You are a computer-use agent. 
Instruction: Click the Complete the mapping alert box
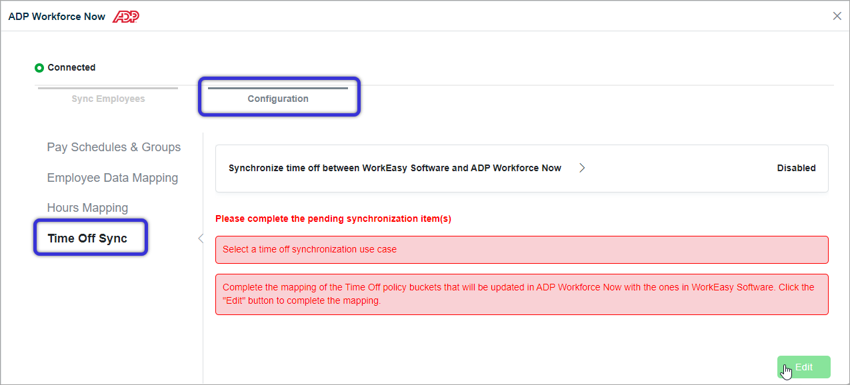[x=522, y=294]
